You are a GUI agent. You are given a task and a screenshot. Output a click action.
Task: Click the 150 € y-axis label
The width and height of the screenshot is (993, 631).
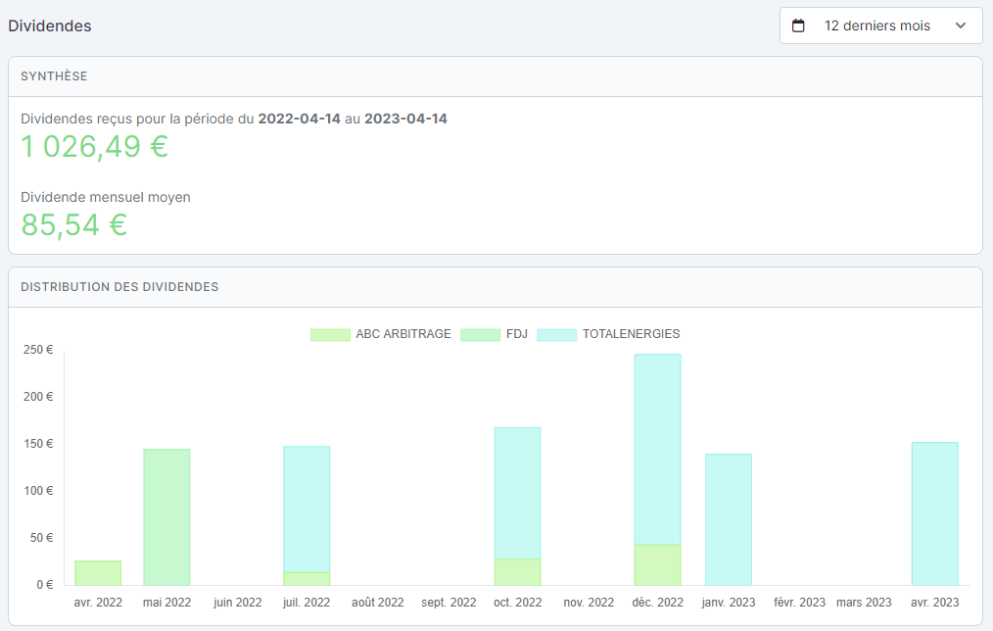pyautogui.click(x=38, y=444)
